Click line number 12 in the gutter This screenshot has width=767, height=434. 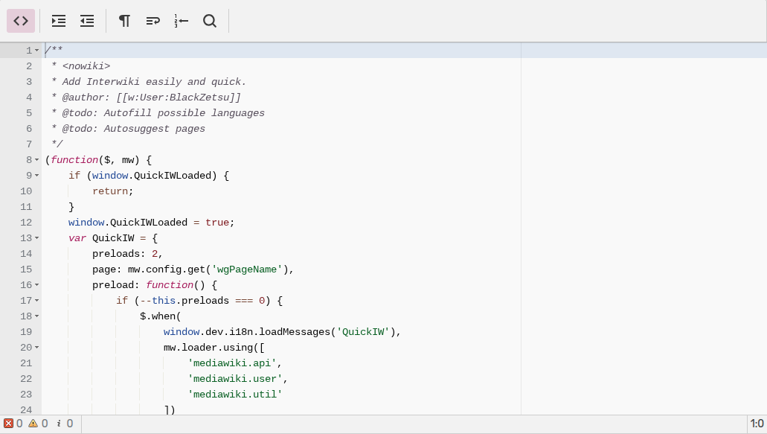(26, 223)
